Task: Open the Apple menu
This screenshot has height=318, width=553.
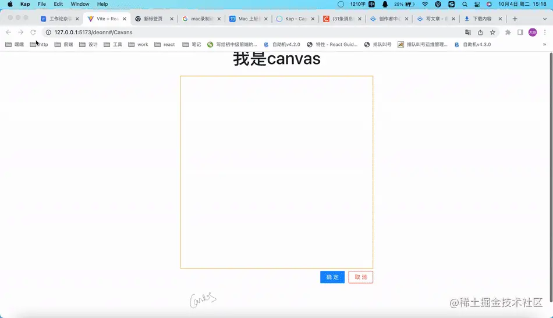Action: (10, 4)
